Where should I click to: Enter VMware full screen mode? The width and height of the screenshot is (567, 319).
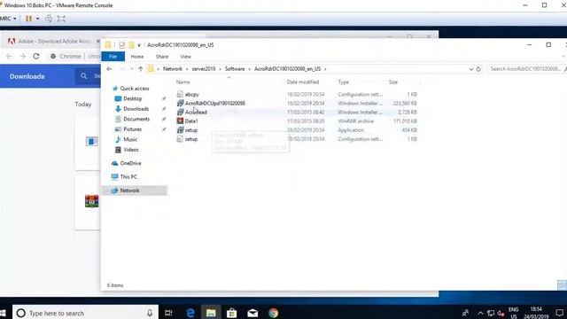(61, 19)
